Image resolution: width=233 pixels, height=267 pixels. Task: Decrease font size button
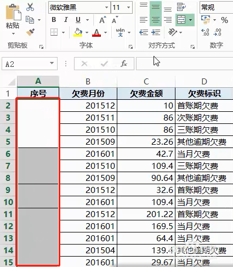click(x=115, y=20)
